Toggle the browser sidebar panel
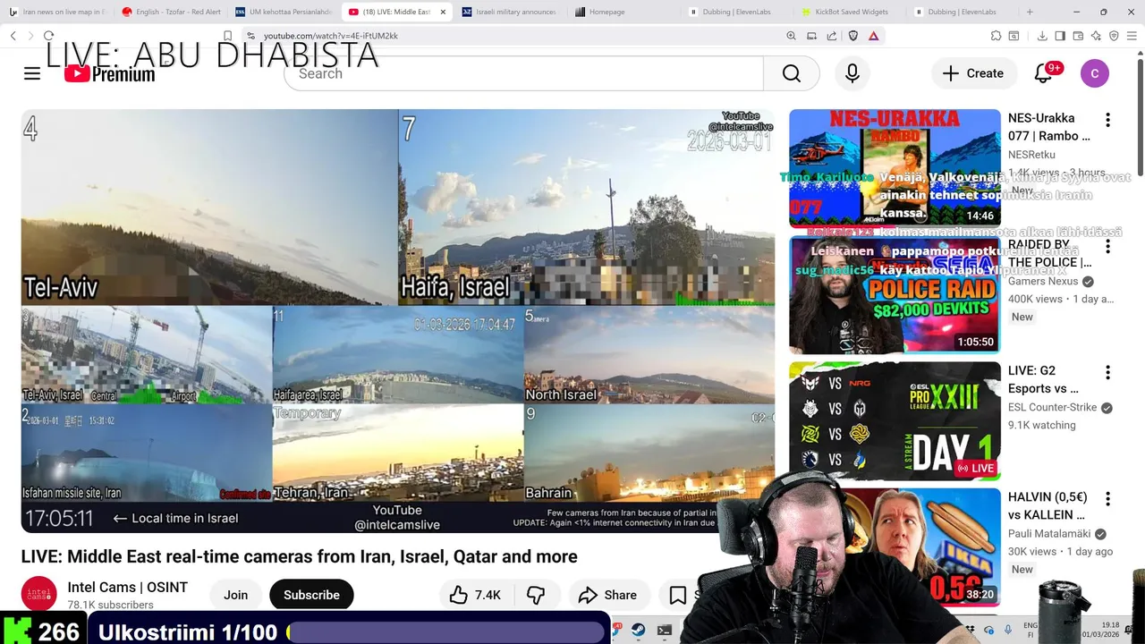The height and width of the screenshot is (644, 1145). 1060,36
